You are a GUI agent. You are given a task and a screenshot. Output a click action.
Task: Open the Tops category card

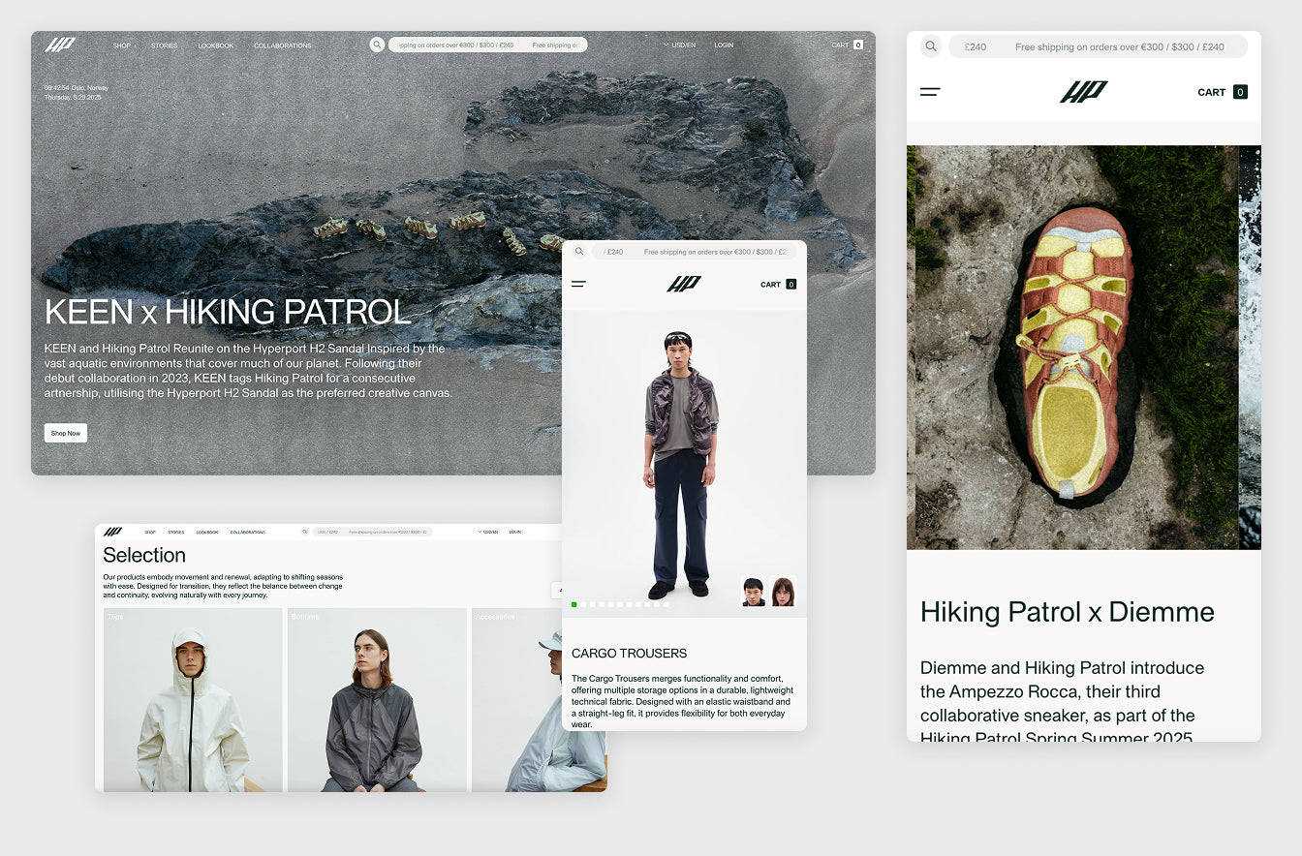(x=193, y=700)
